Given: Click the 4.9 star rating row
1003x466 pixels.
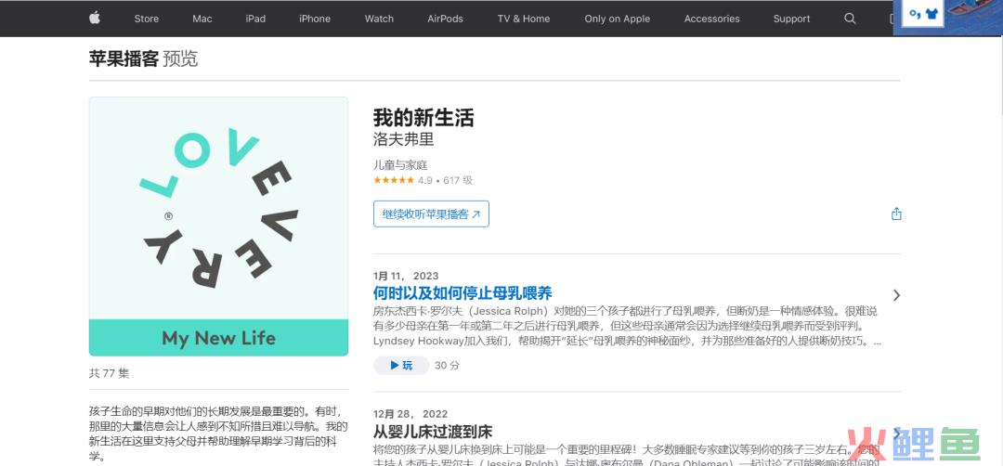Looking at the screenshot, I should (x=423, y=180).
